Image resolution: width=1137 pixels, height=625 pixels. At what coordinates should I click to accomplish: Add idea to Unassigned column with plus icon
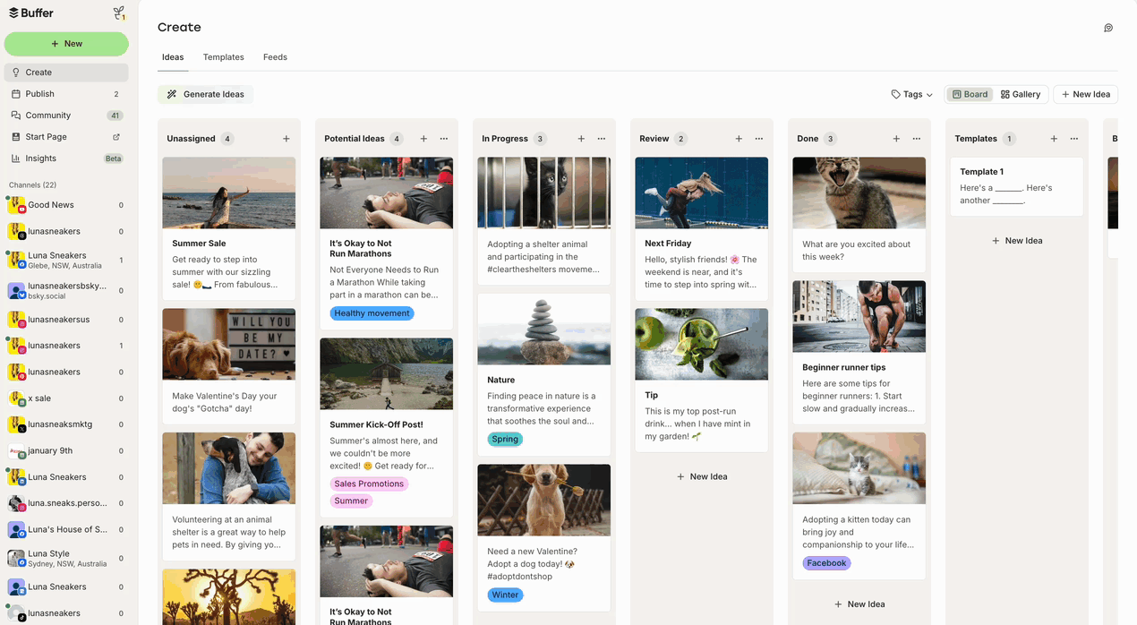pyautogui.click(x=286, y=139)
